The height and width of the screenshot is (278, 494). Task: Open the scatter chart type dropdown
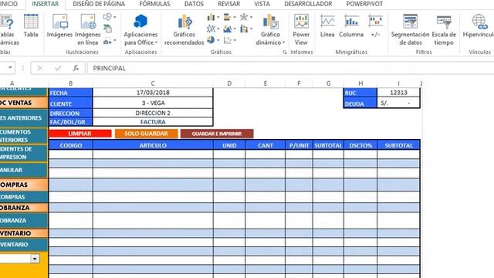[x=229, y=40]
